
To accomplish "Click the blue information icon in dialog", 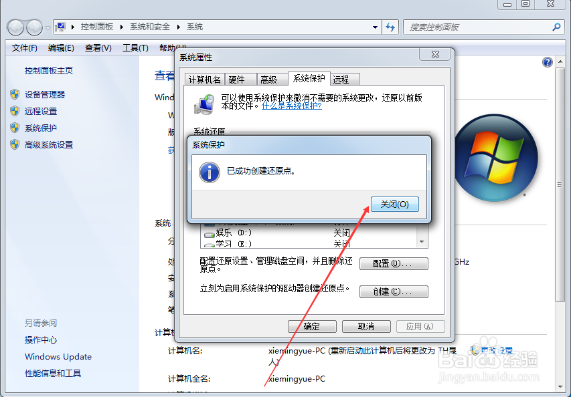I will [210, 172].
